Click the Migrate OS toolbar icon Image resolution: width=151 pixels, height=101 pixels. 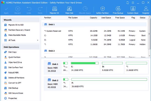coord(54,10)
